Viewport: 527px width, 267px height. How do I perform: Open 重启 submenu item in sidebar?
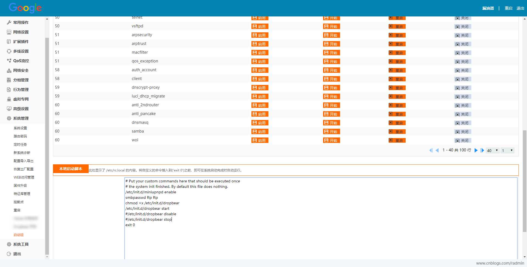coord(17,210)
